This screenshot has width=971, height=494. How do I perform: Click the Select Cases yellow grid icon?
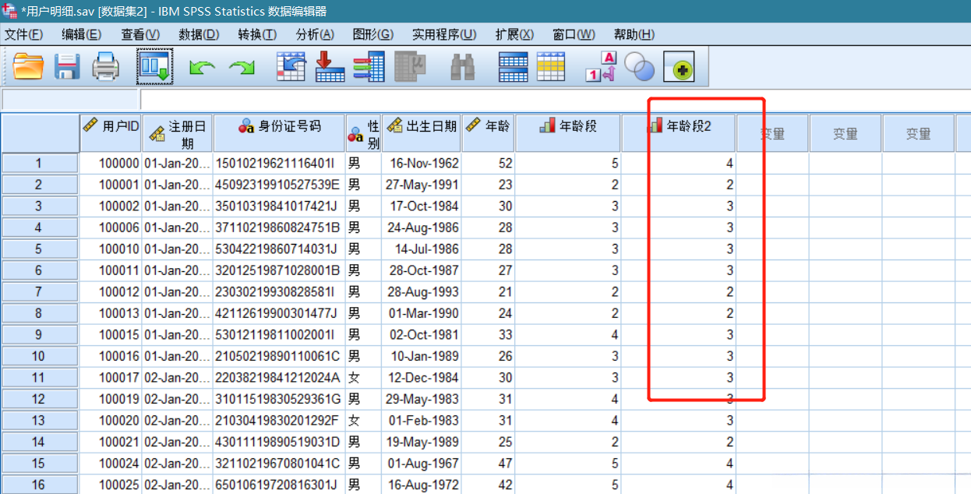pos(551,67)
